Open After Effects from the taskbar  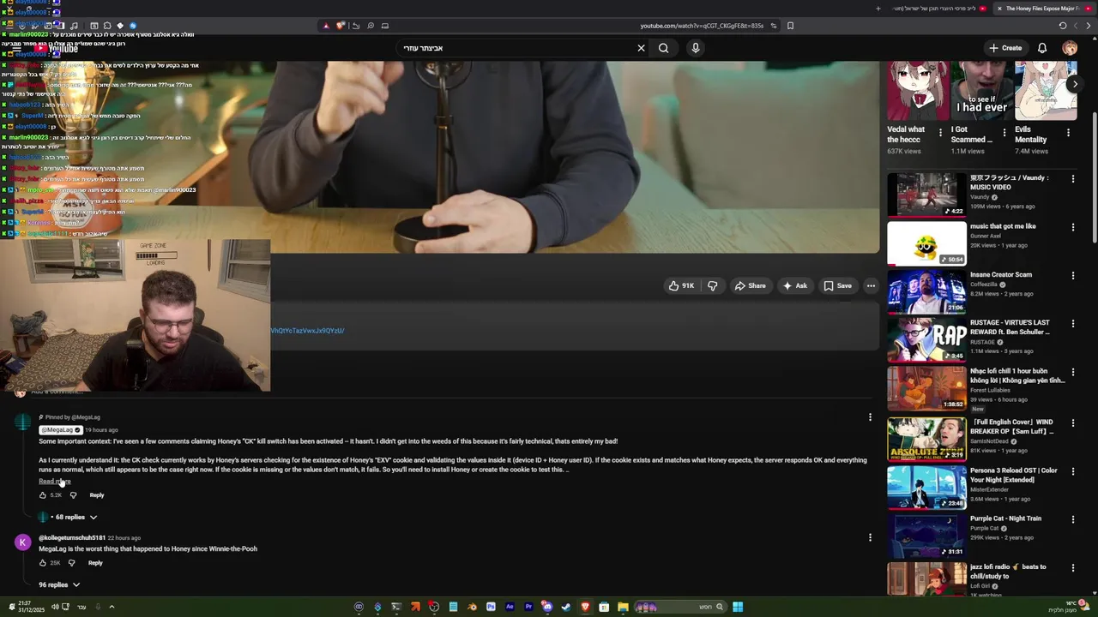(510, 607)
